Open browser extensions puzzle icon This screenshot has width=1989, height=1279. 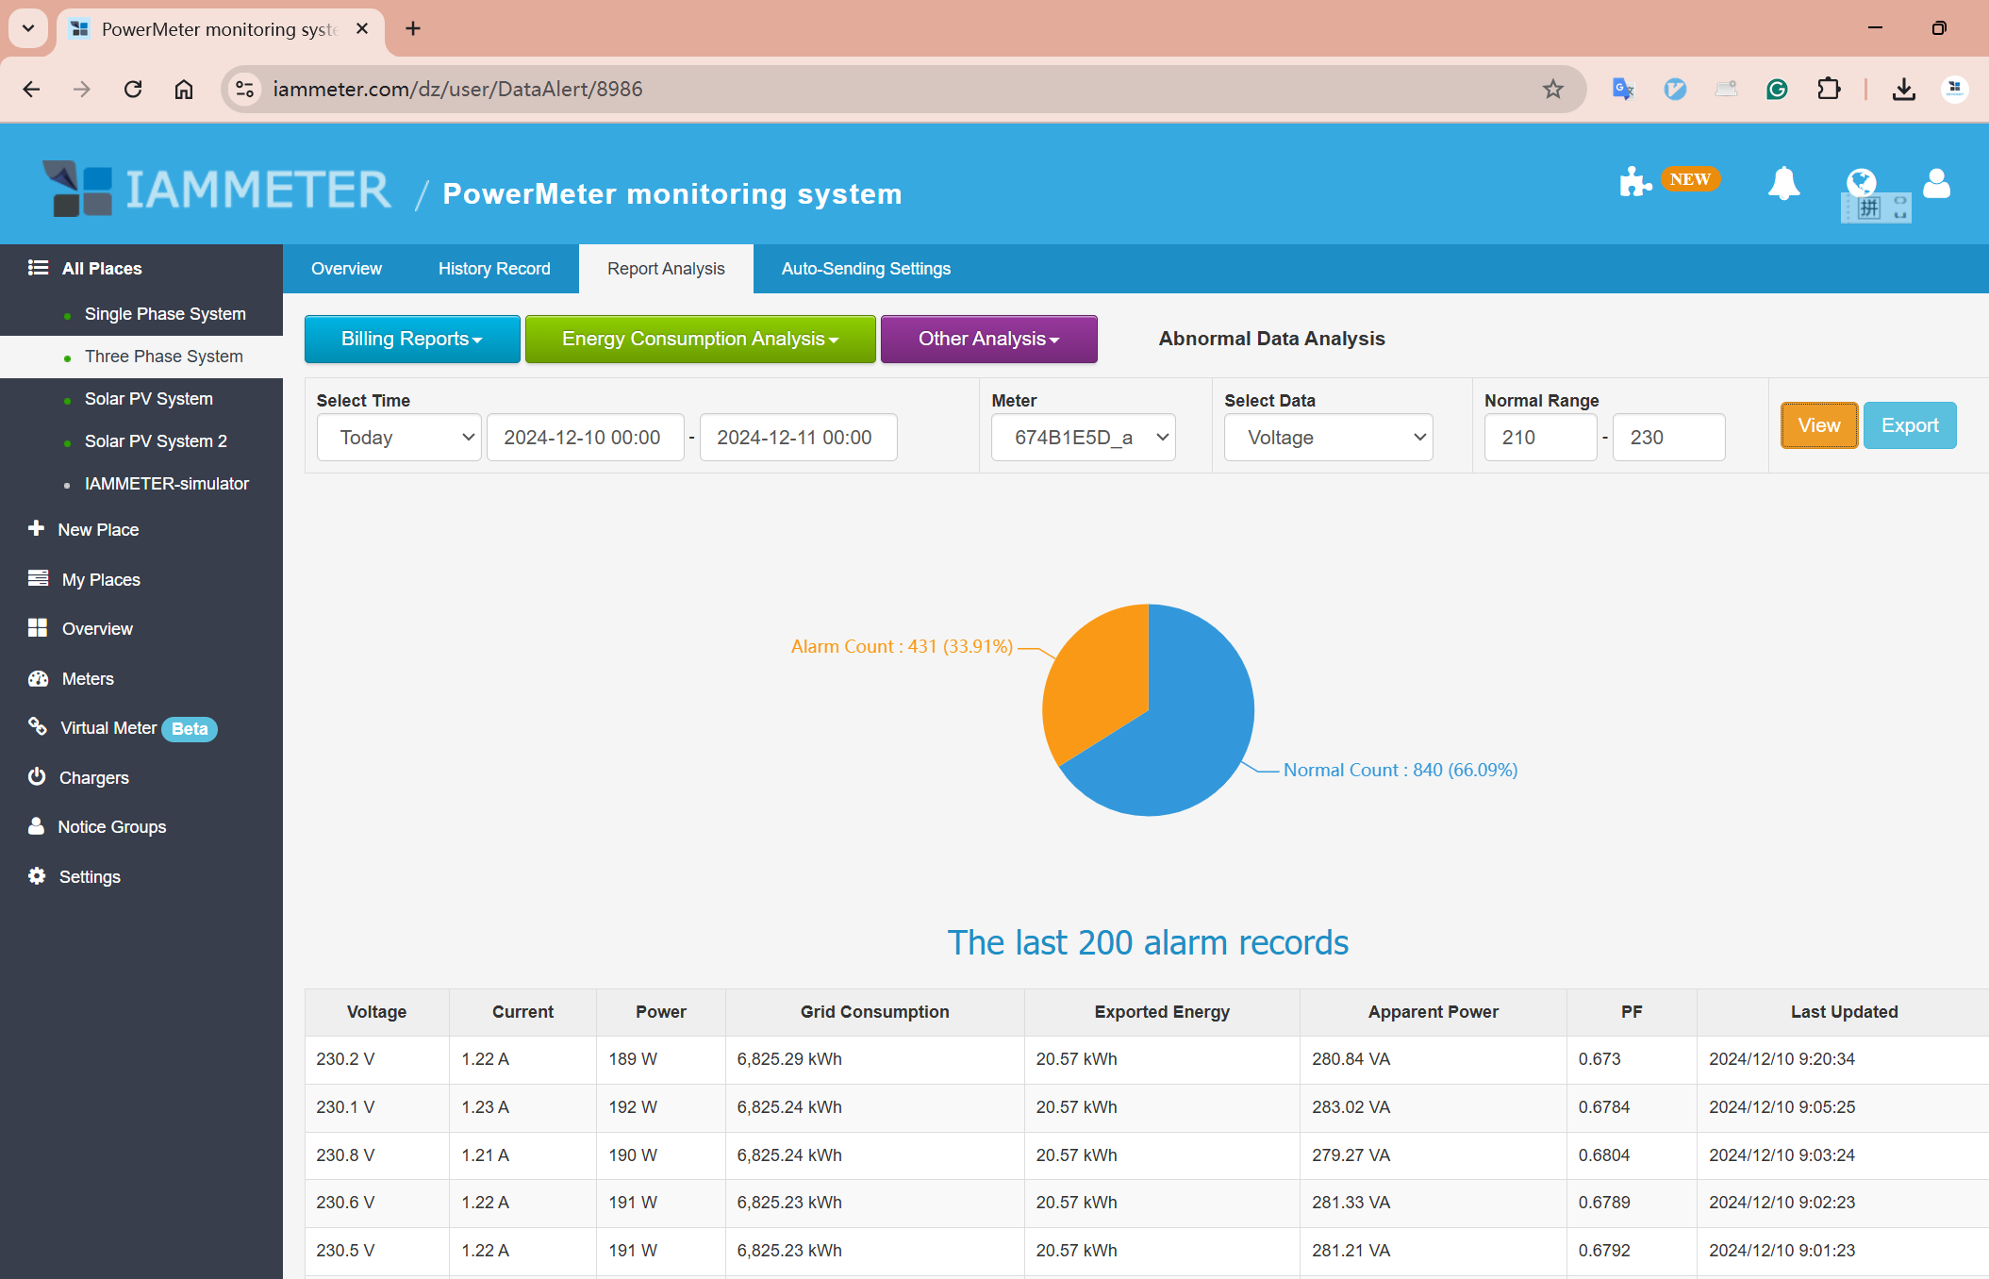coord(1829,89)
